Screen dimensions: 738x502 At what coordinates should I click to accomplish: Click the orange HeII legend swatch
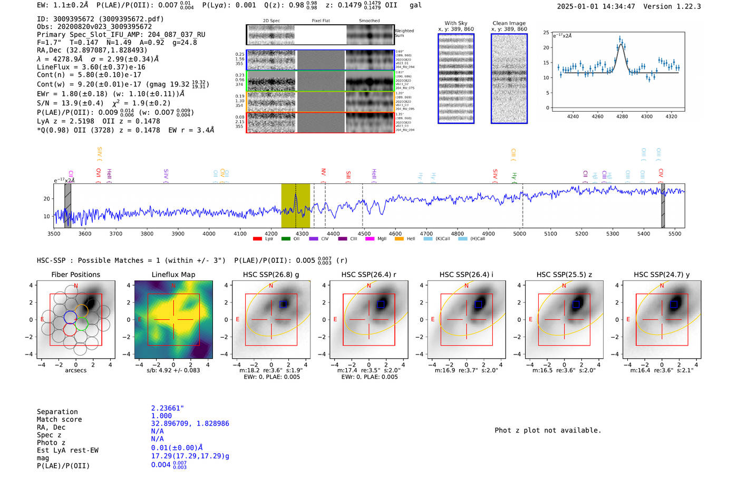coord(399,239)
